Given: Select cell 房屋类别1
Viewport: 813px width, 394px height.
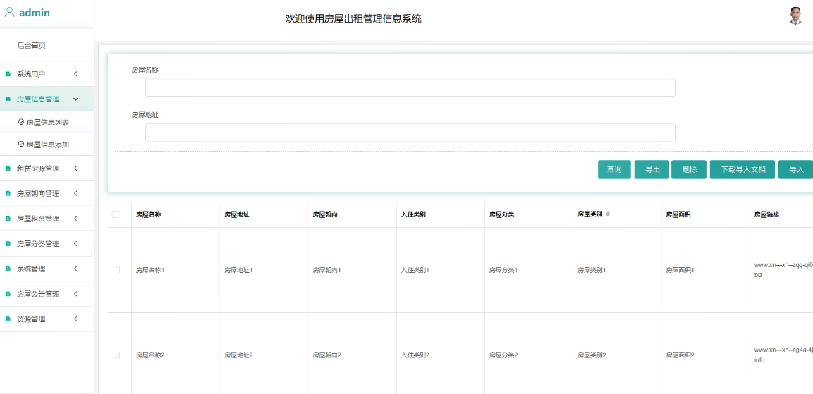Looking at the screenshot, I should (592, 270).
